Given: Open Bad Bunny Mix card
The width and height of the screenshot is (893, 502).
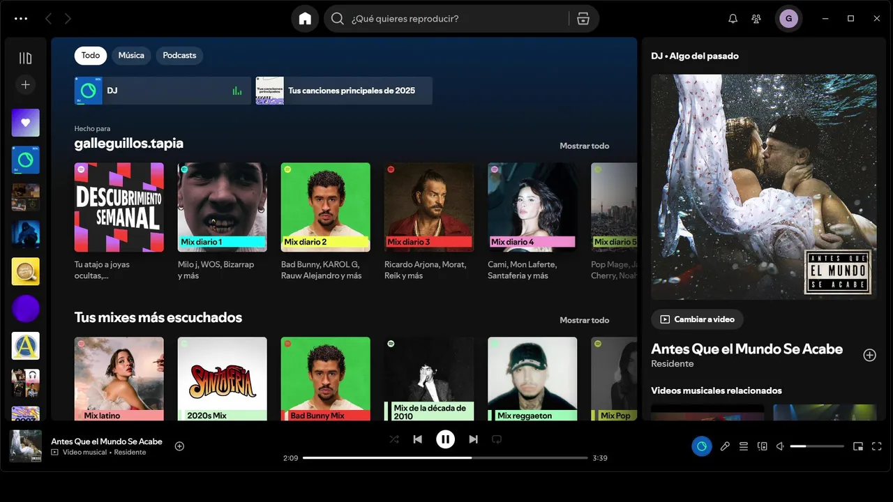Looking at the screenshot, I should (326, 379).
